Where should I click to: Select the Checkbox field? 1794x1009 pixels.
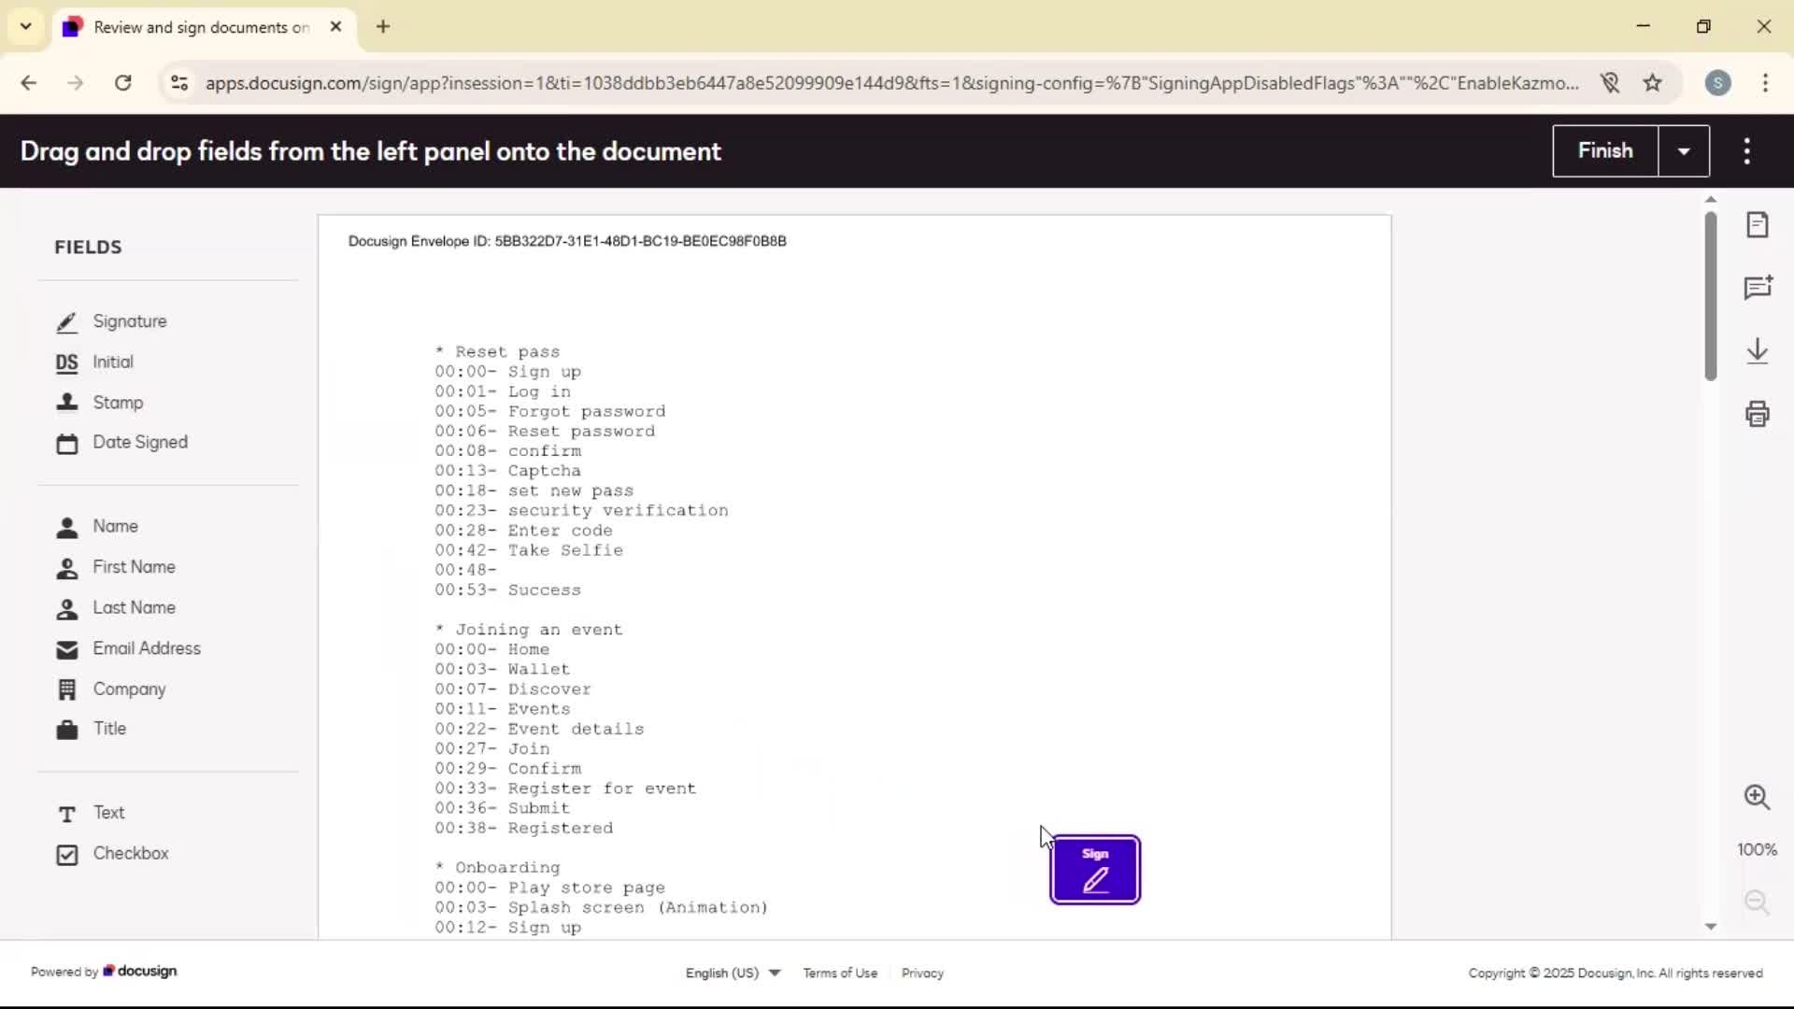pyautogui.click(x=112, y=854)
